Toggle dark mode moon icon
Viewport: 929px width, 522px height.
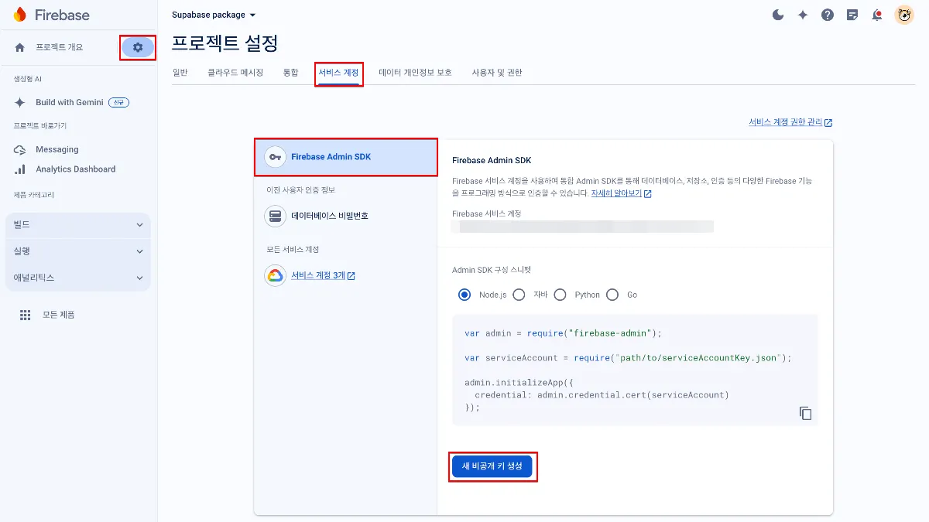coord(778,15)
